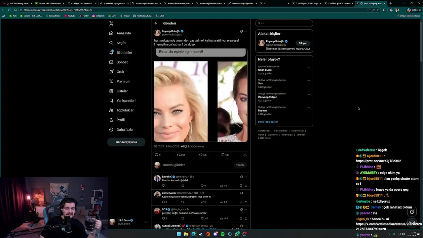Open Ülkü Emre account menu
423x238 pixels.
point(129,222)
